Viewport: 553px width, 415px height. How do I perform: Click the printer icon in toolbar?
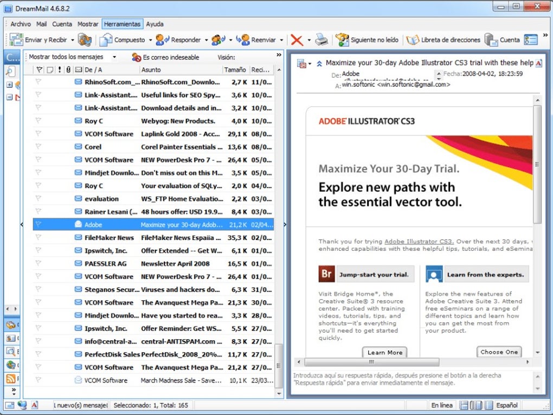click(x=321, y=40)
